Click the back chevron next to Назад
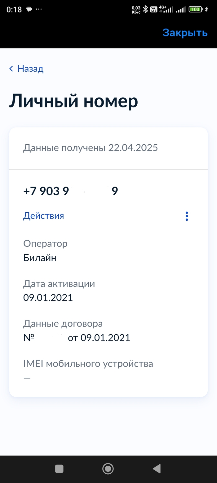 point(11,69)
